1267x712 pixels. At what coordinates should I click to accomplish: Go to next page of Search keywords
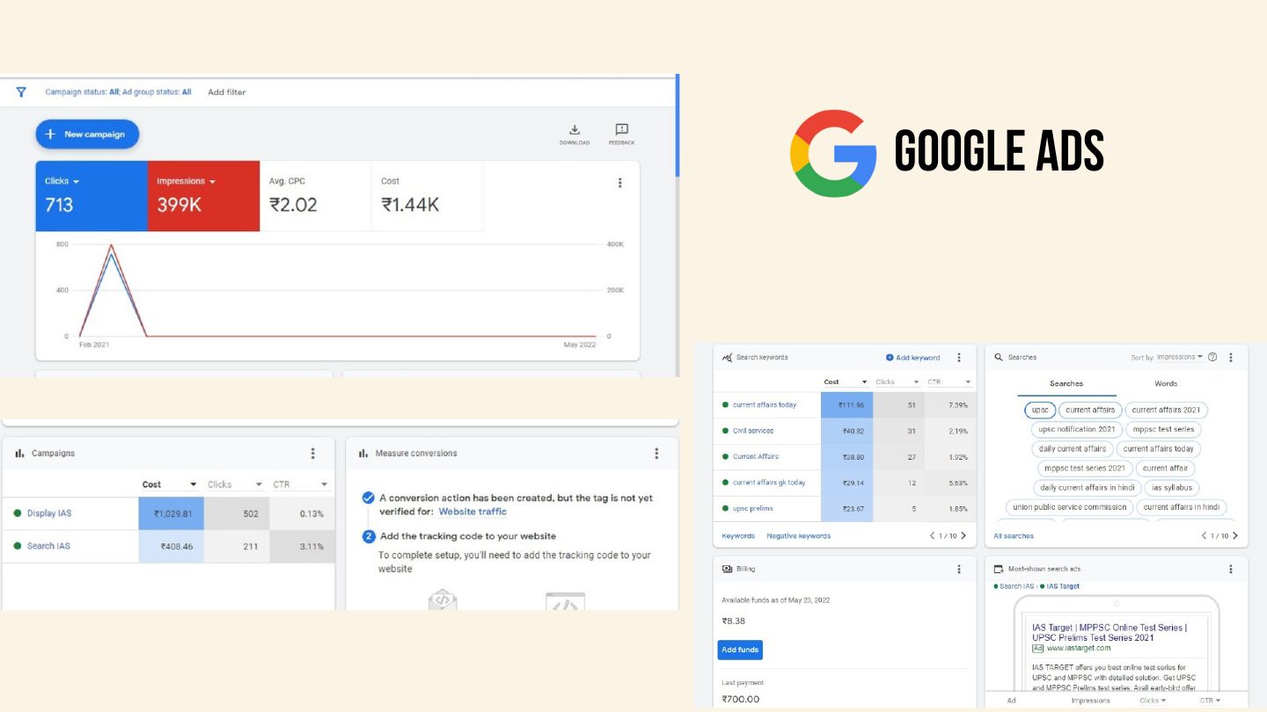[x=963, y=535]
